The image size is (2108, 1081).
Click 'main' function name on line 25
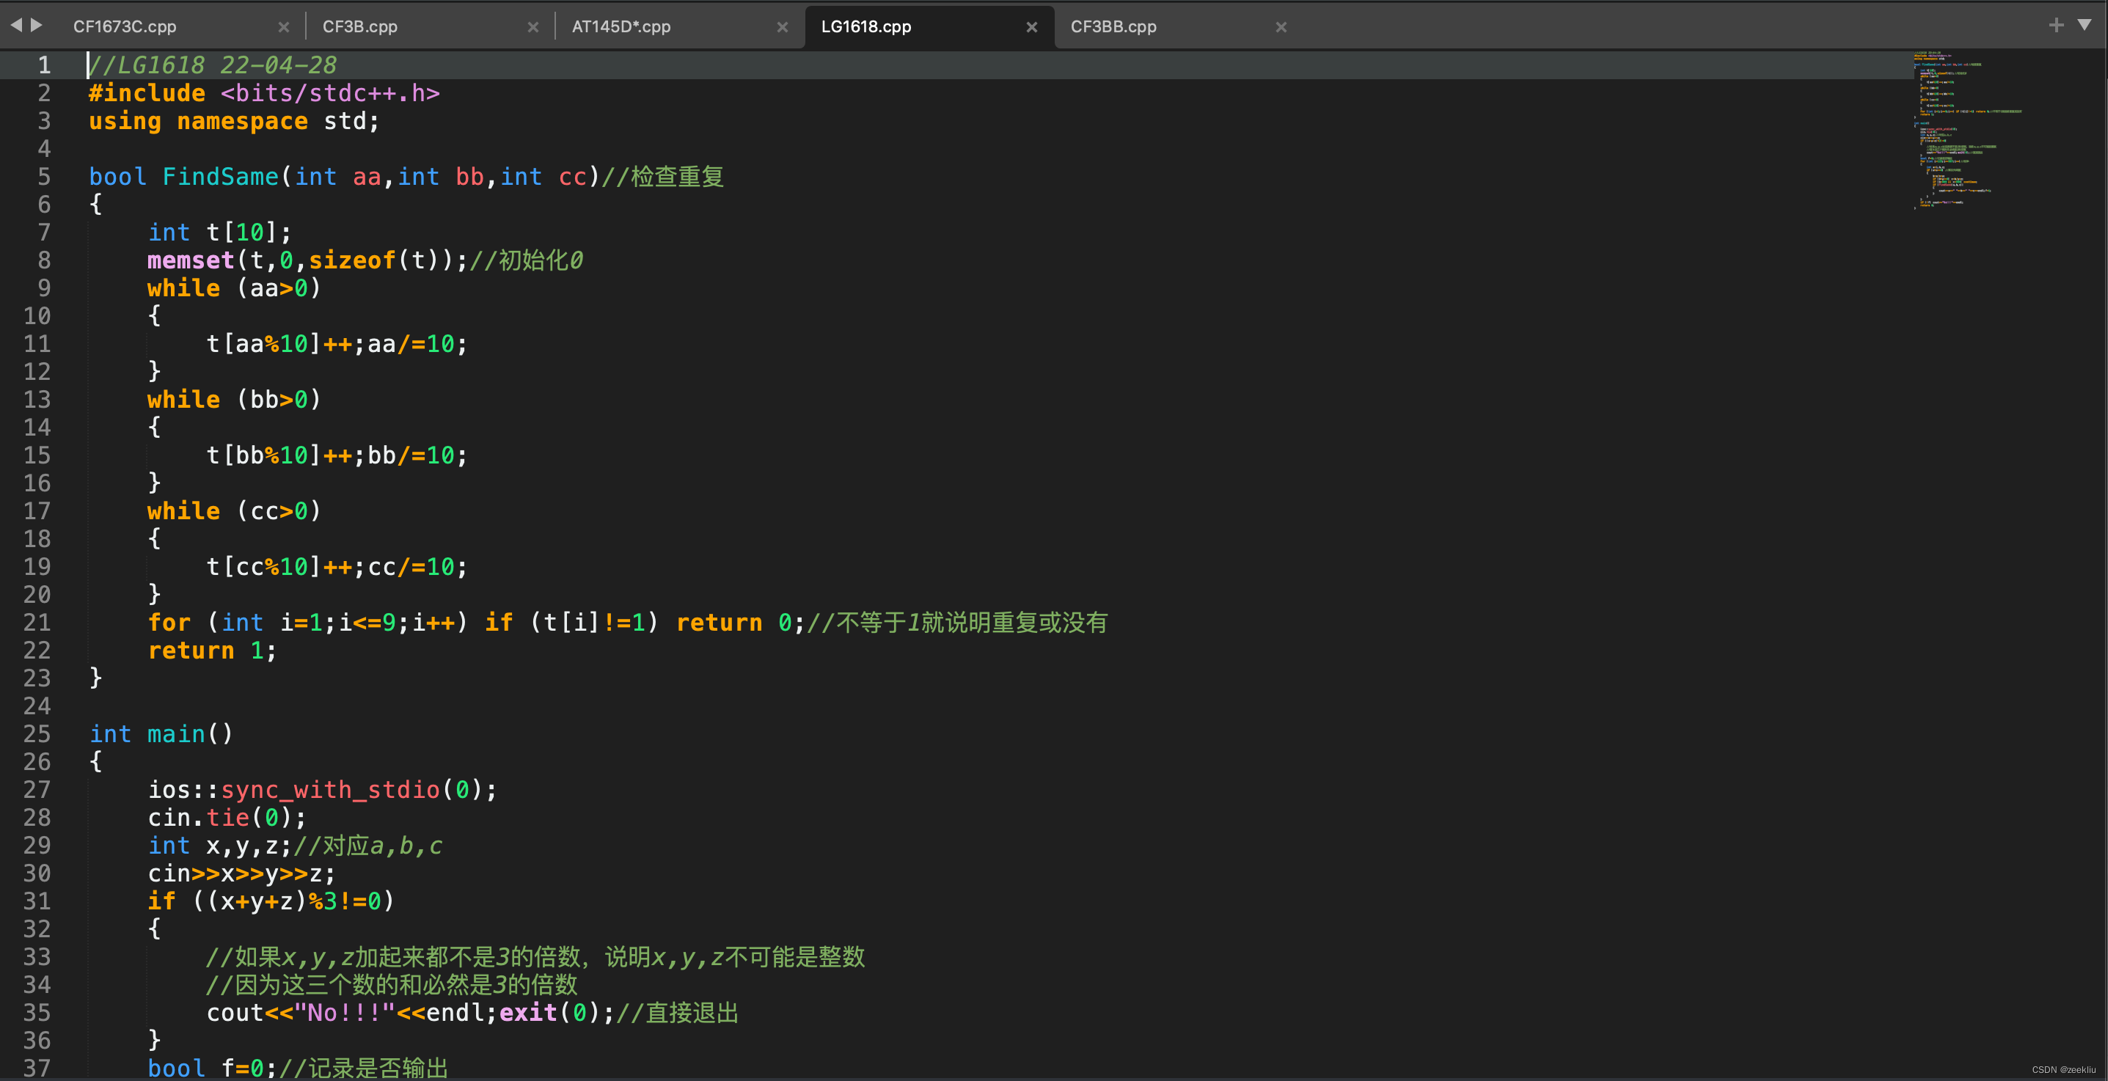click(x=176, y=734)
